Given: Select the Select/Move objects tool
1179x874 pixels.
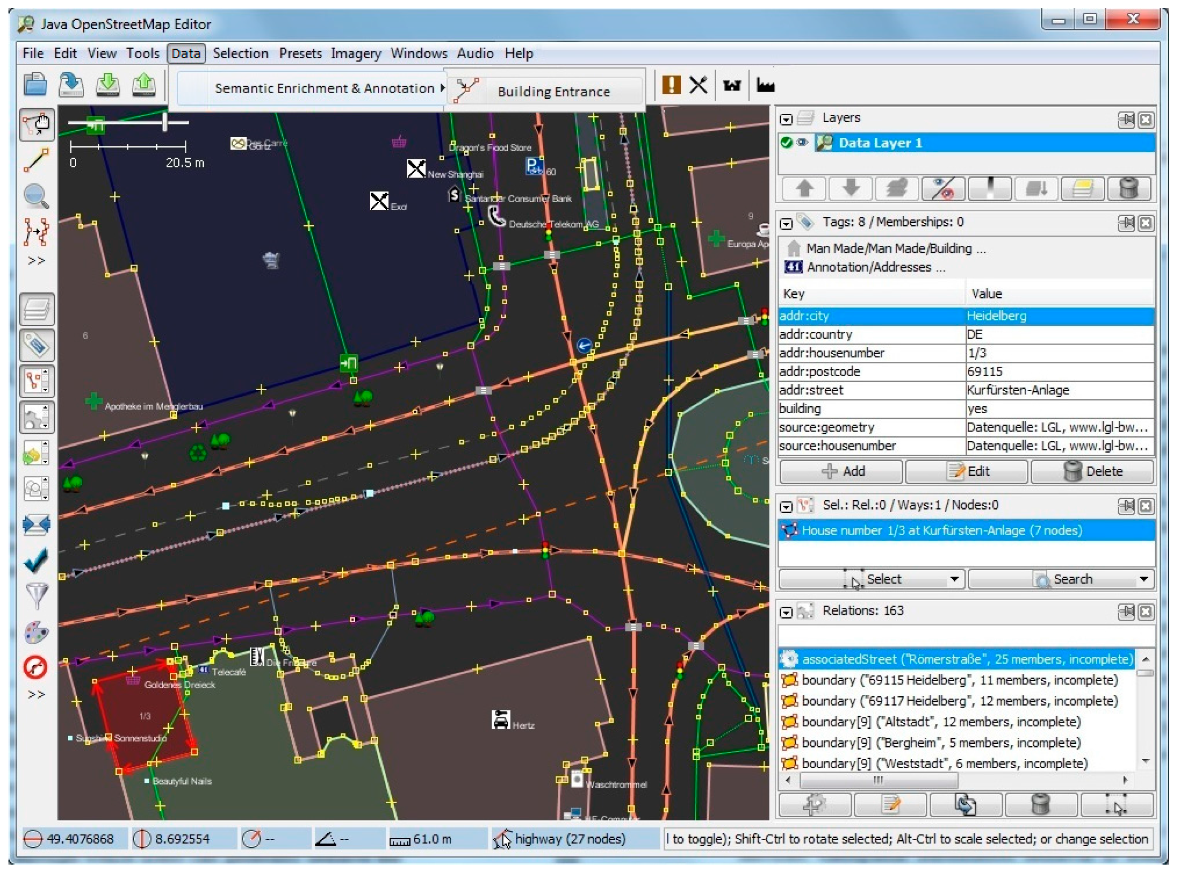Looking at the screenshot, I should [37, 125].
